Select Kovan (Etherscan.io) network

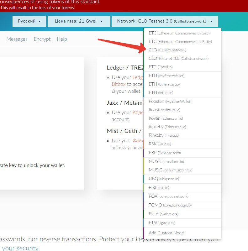point(182,118)
